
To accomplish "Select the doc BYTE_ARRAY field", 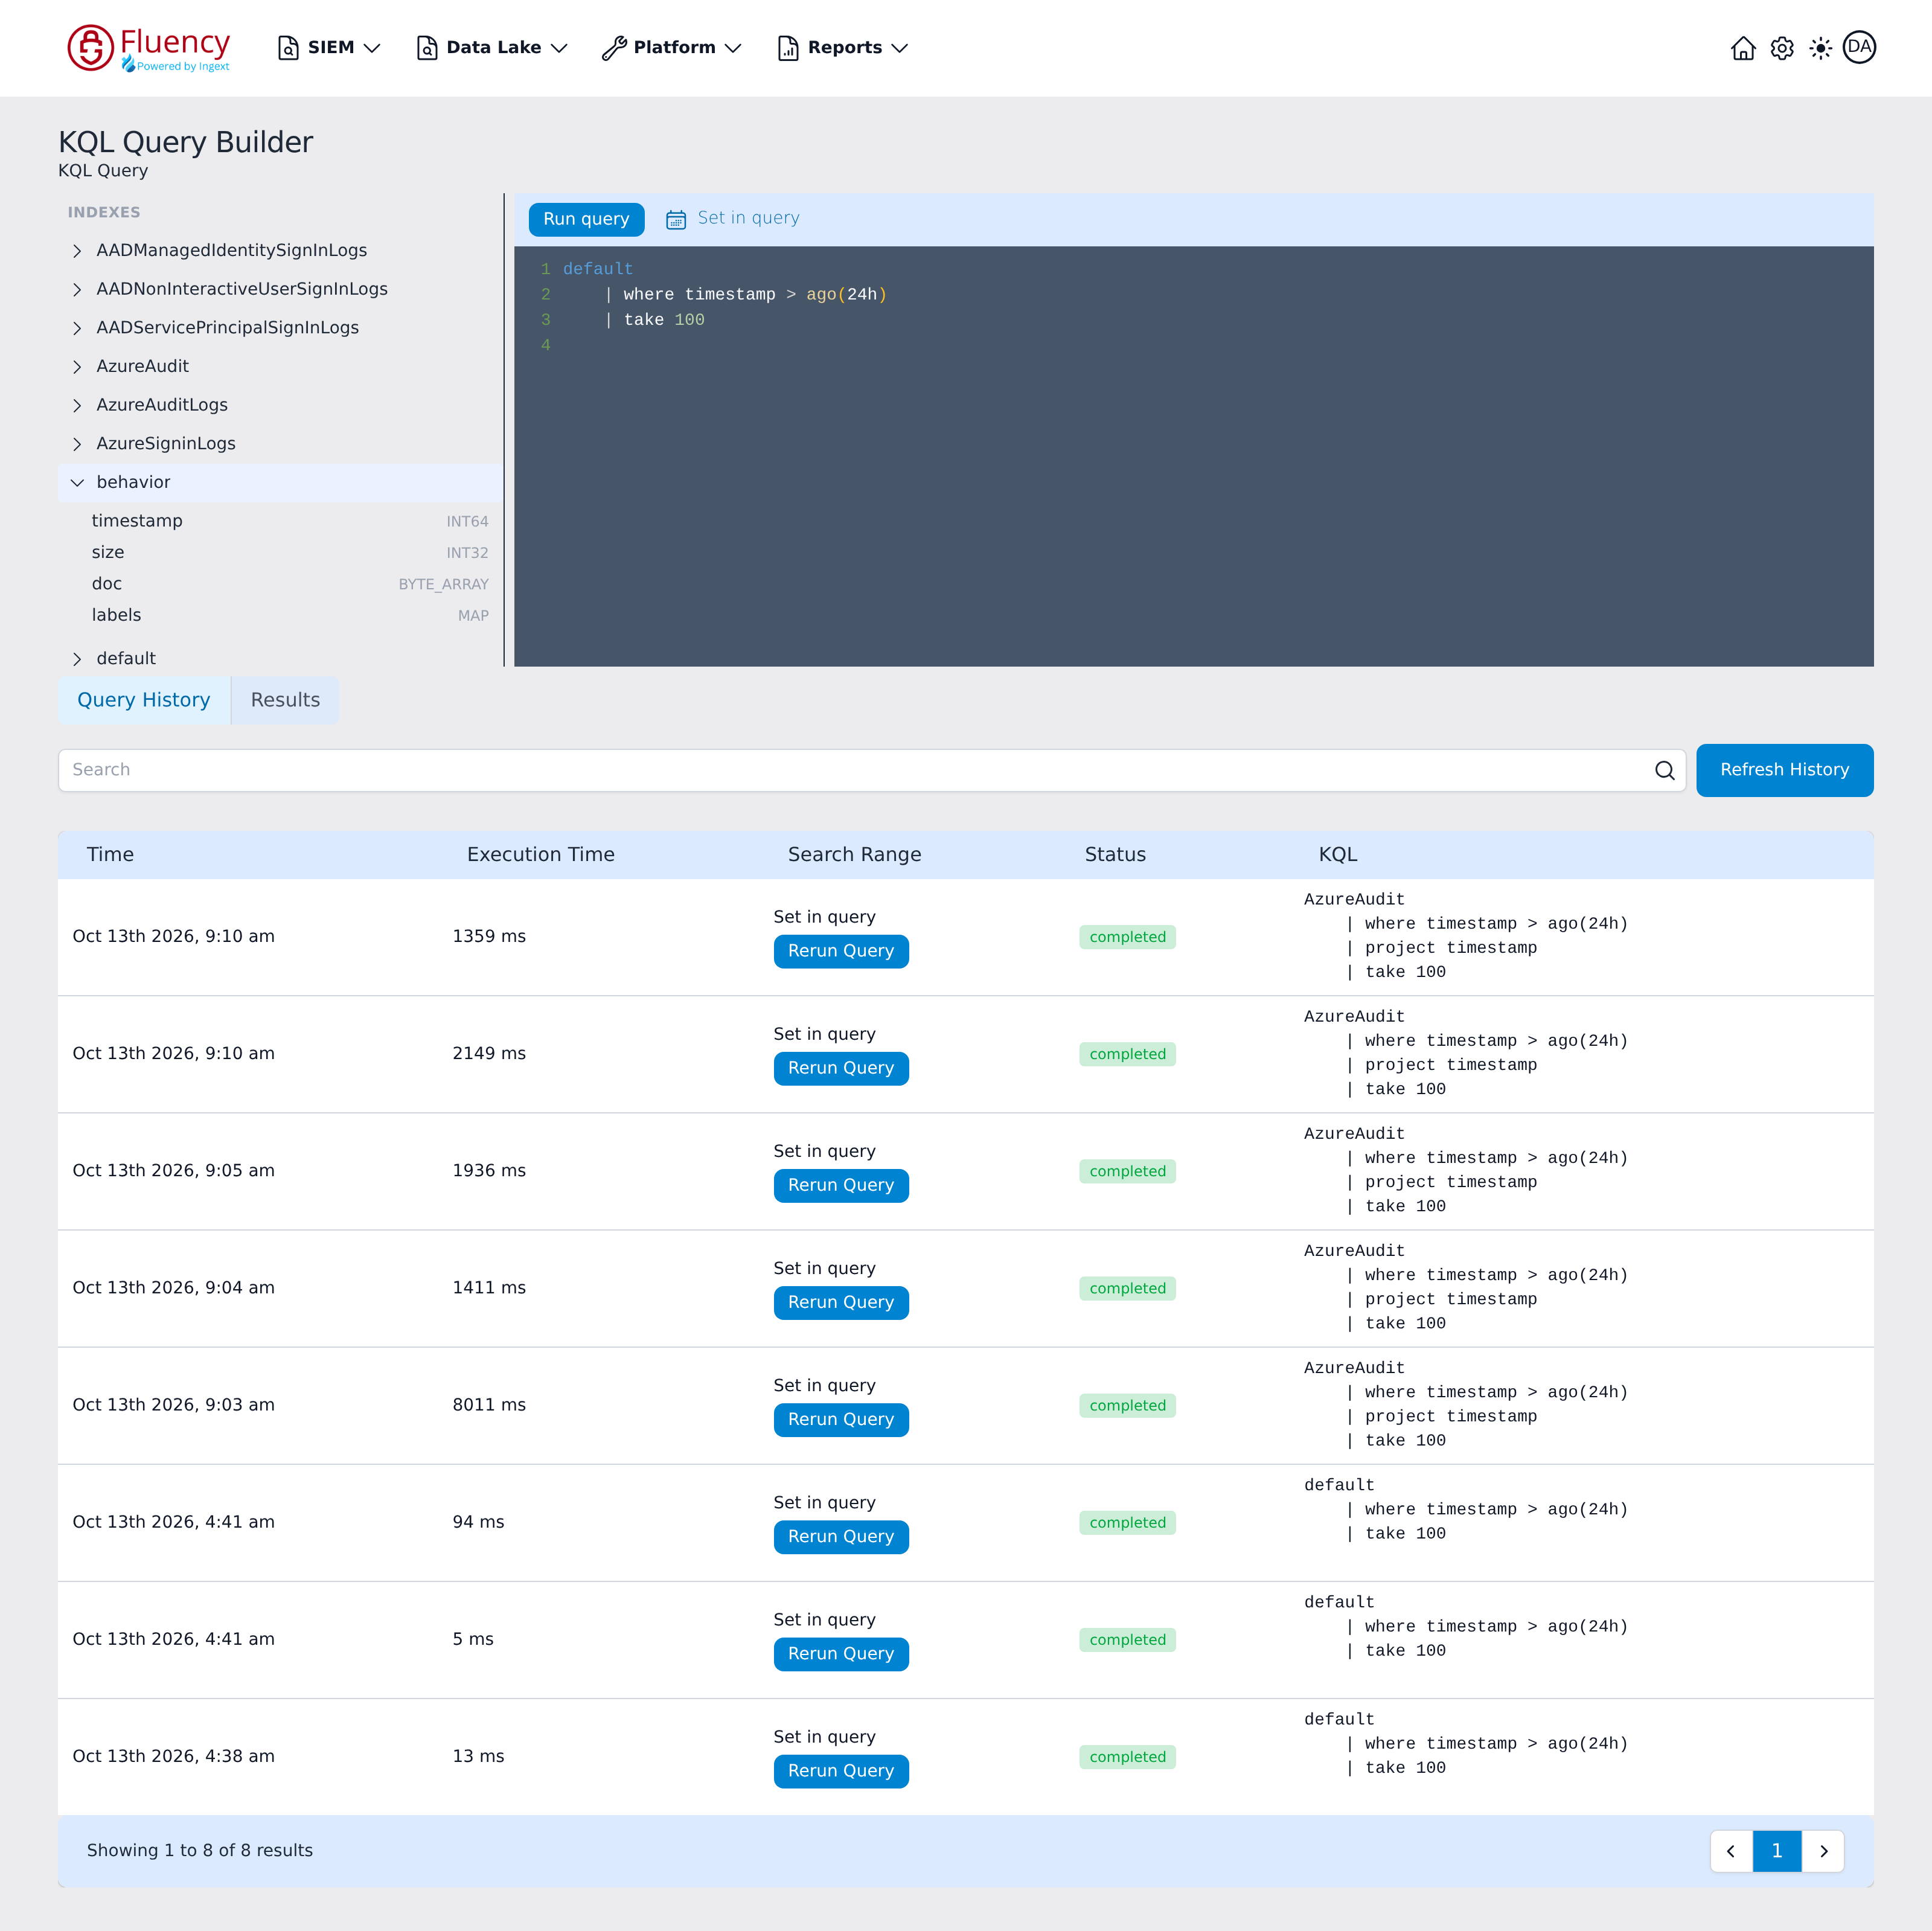I will tap(289, 584).
